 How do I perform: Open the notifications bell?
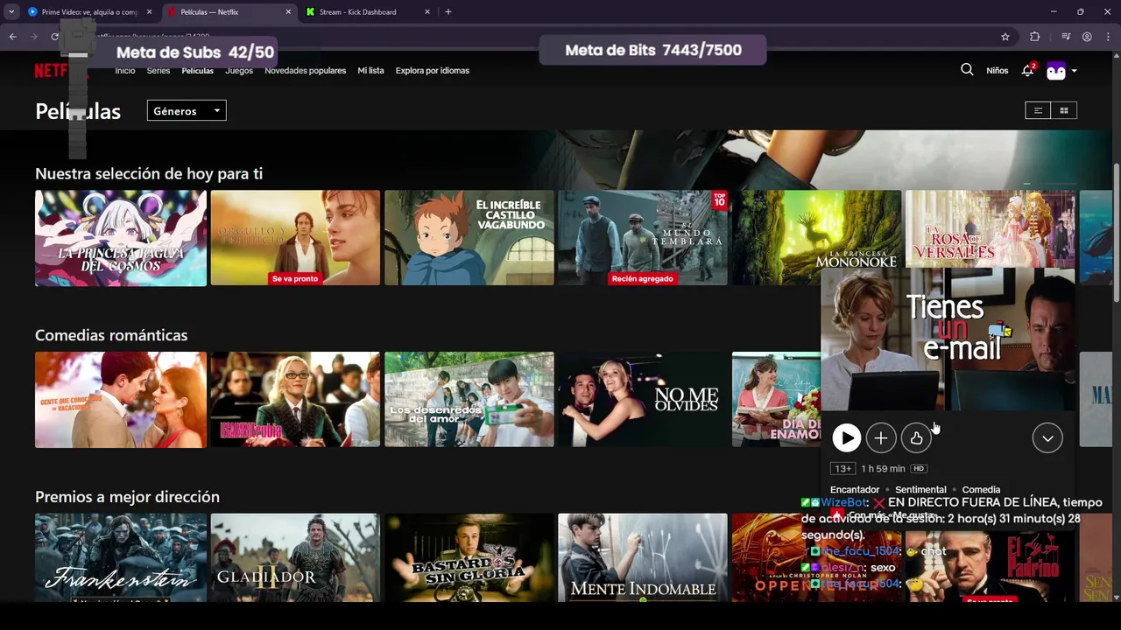(1028, 70)
